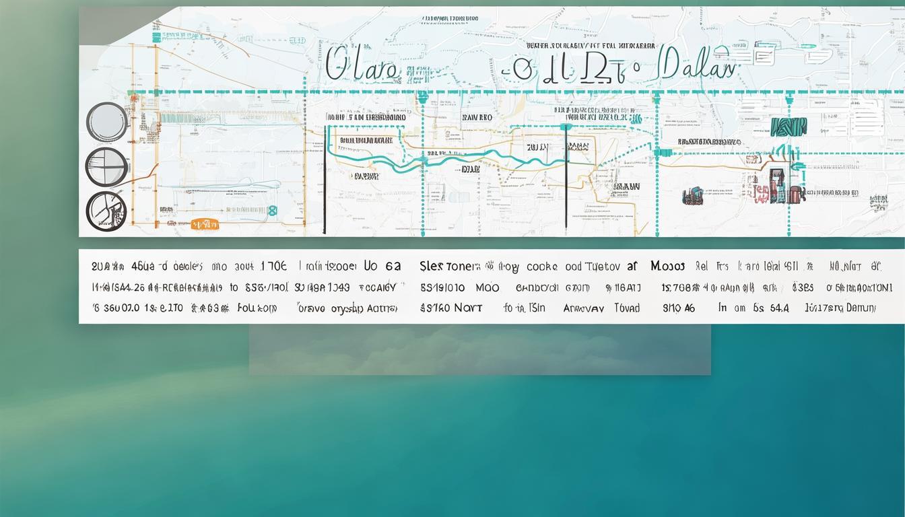Click the teal figure-eight marker icon

[272, 211]
